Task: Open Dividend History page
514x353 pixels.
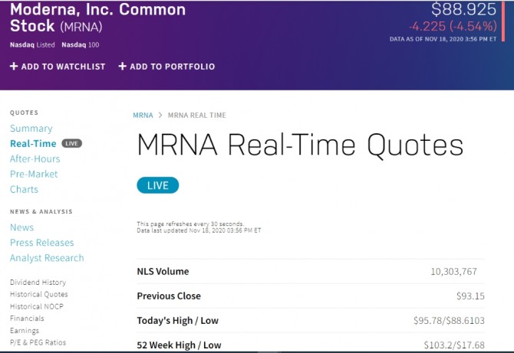Action: click(x=38, y=283)
